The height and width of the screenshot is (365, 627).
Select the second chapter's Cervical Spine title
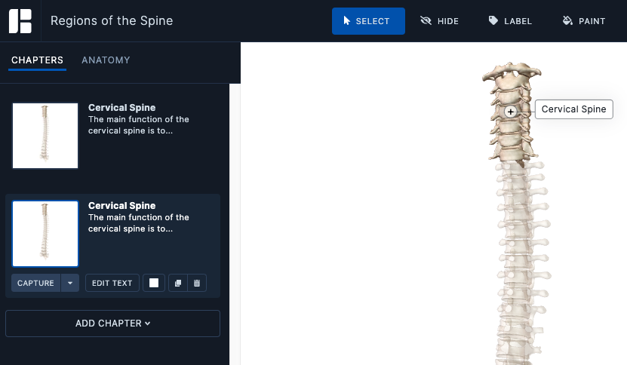coord(122,205)
